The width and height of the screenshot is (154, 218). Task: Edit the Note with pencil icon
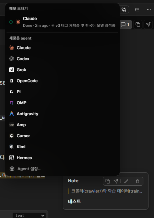tap(126, 181)
